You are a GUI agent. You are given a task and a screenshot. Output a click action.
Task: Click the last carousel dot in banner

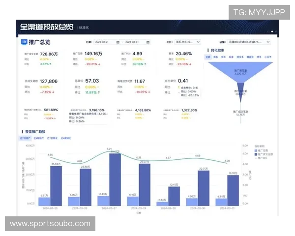[276, 31]
